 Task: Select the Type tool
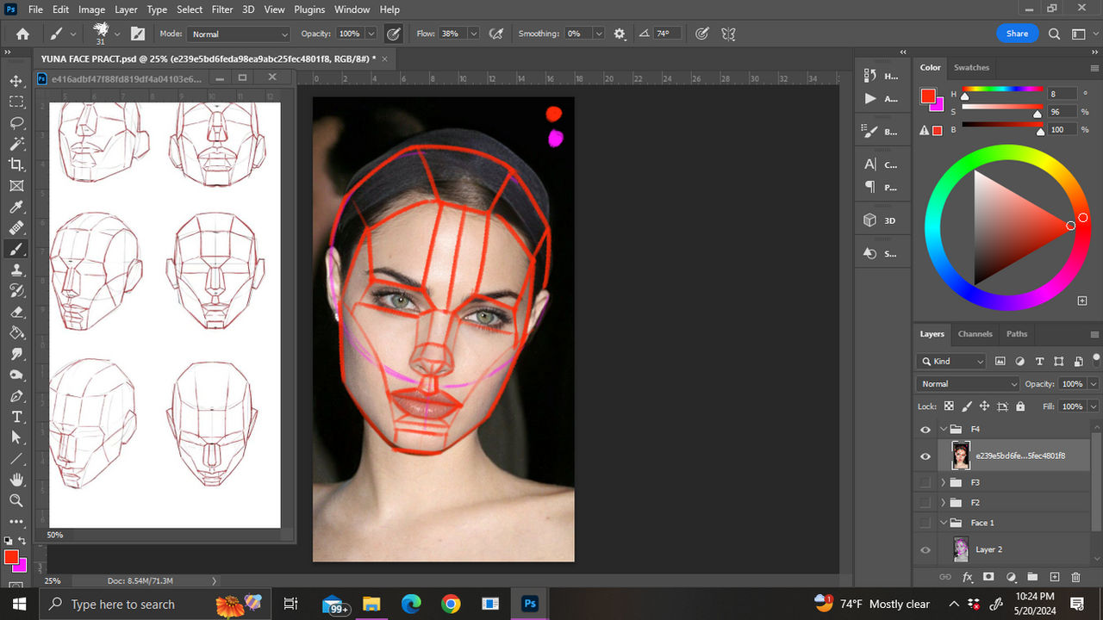17,417
